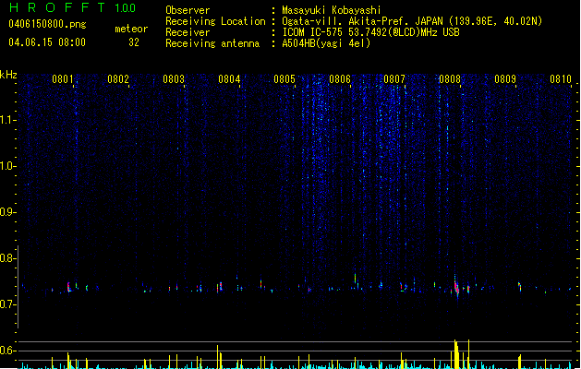Click the 0802 time marker

click(118, 78)
